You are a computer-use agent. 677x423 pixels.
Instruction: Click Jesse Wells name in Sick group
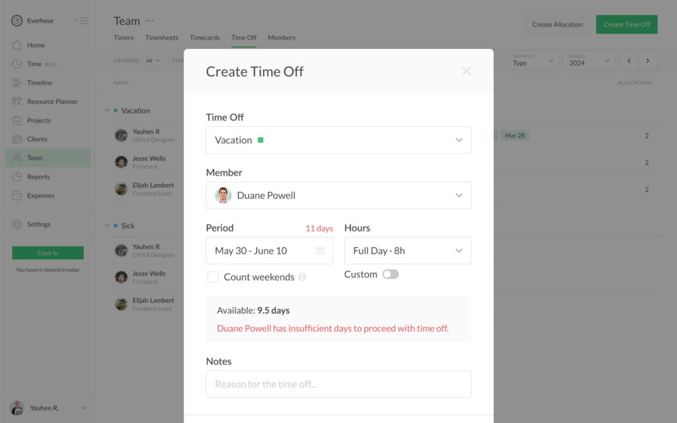149,274
